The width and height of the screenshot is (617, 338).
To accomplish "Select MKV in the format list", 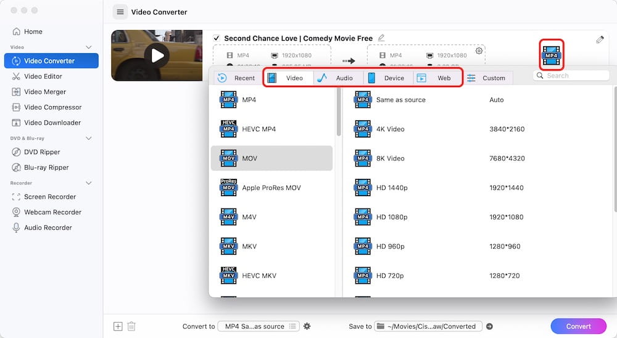I will click(272, 246).
